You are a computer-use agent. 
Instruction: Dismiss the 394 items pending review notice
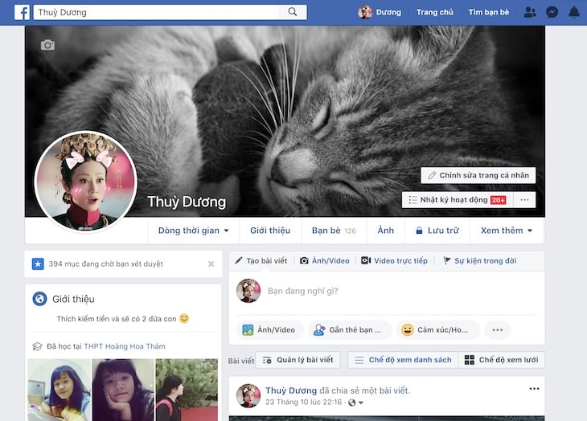point(211,264)
